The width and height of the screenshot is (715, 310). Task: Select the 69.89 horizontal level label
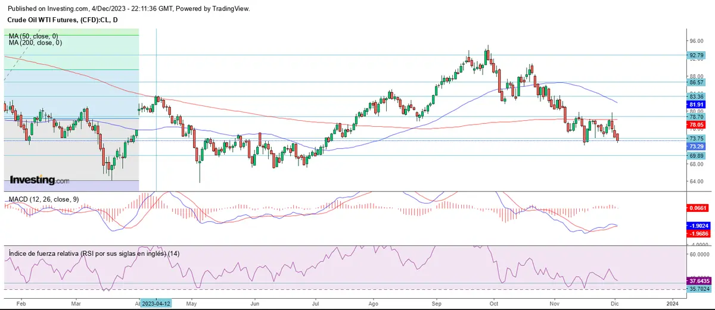(697, 155)
